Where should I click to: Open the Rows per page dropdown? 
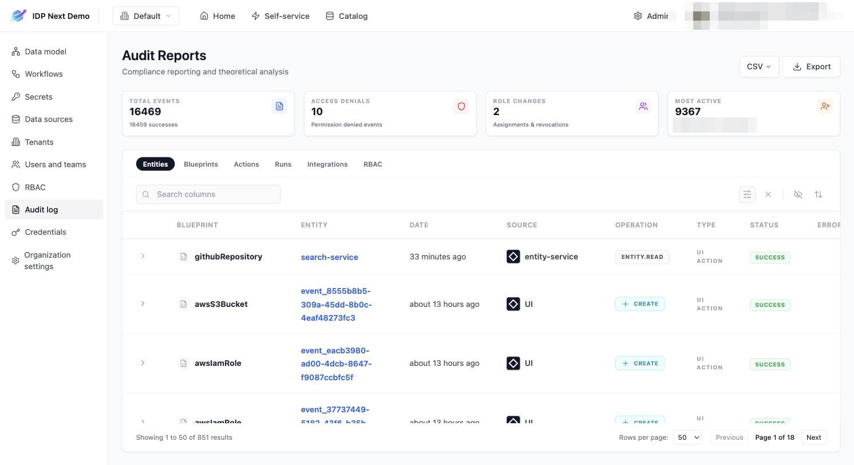(x=687, y=438)
